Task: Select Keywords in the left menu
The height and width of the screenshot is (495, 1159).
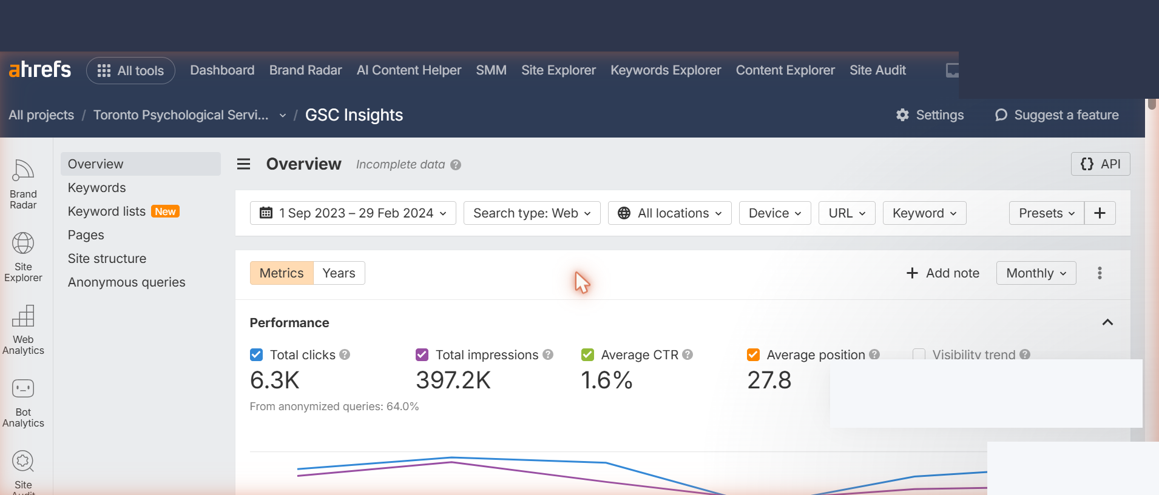Action: tap(97, 188)
